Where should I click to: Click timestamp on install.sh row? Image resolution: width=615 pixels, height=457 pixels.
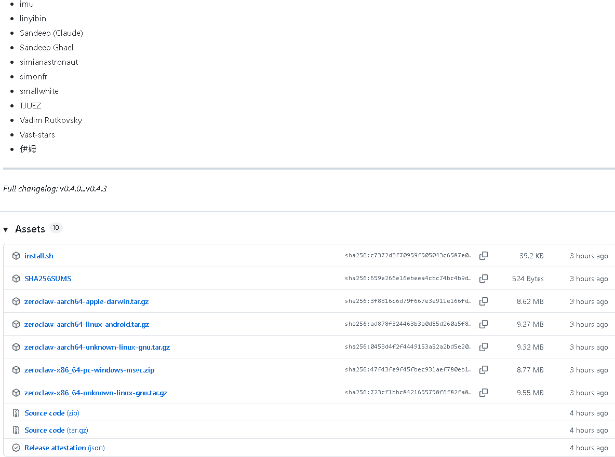(x=589, y=256)
